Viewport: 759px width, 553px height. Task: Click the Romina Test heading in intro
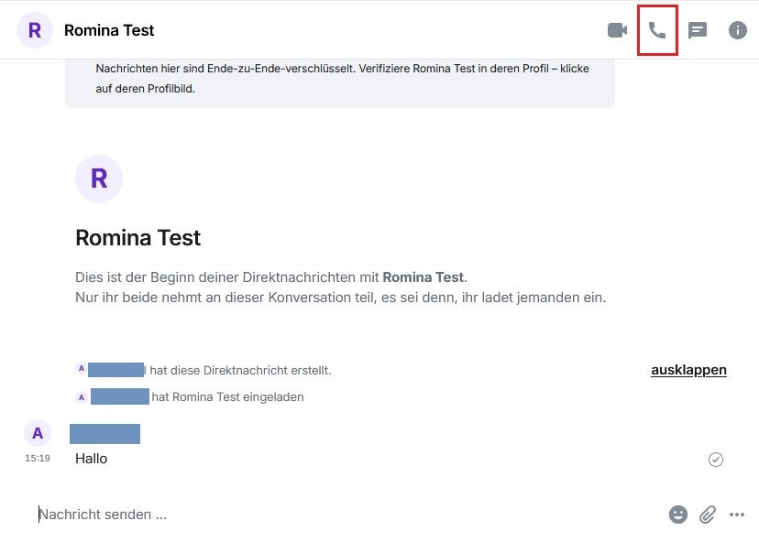pos(137,238)
